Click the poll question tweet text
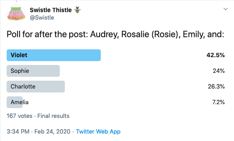 [115, 34]
